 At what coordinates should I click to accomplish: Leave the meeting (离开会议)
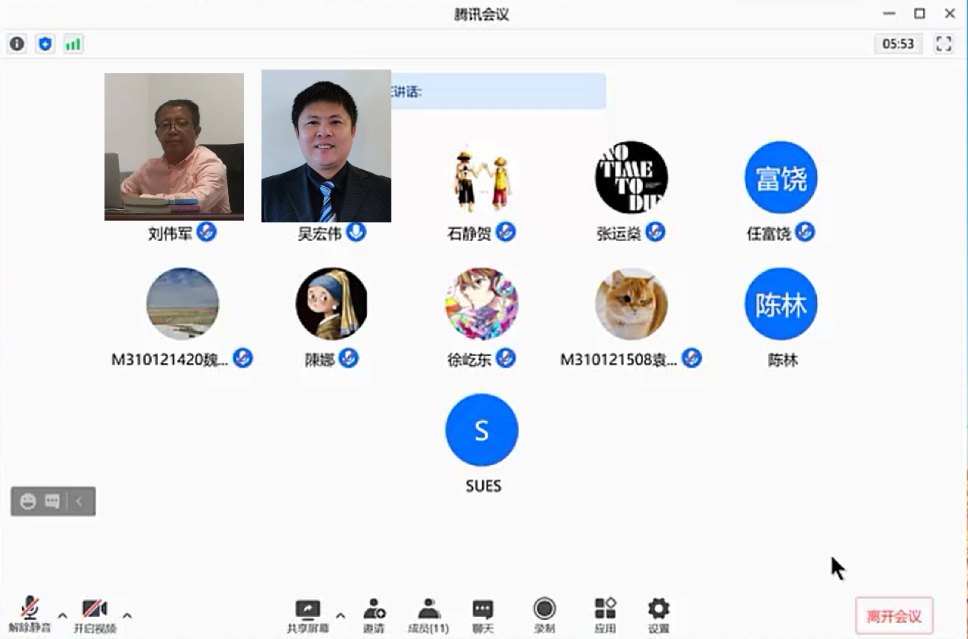pyautogui.click(x=894, y=616)
